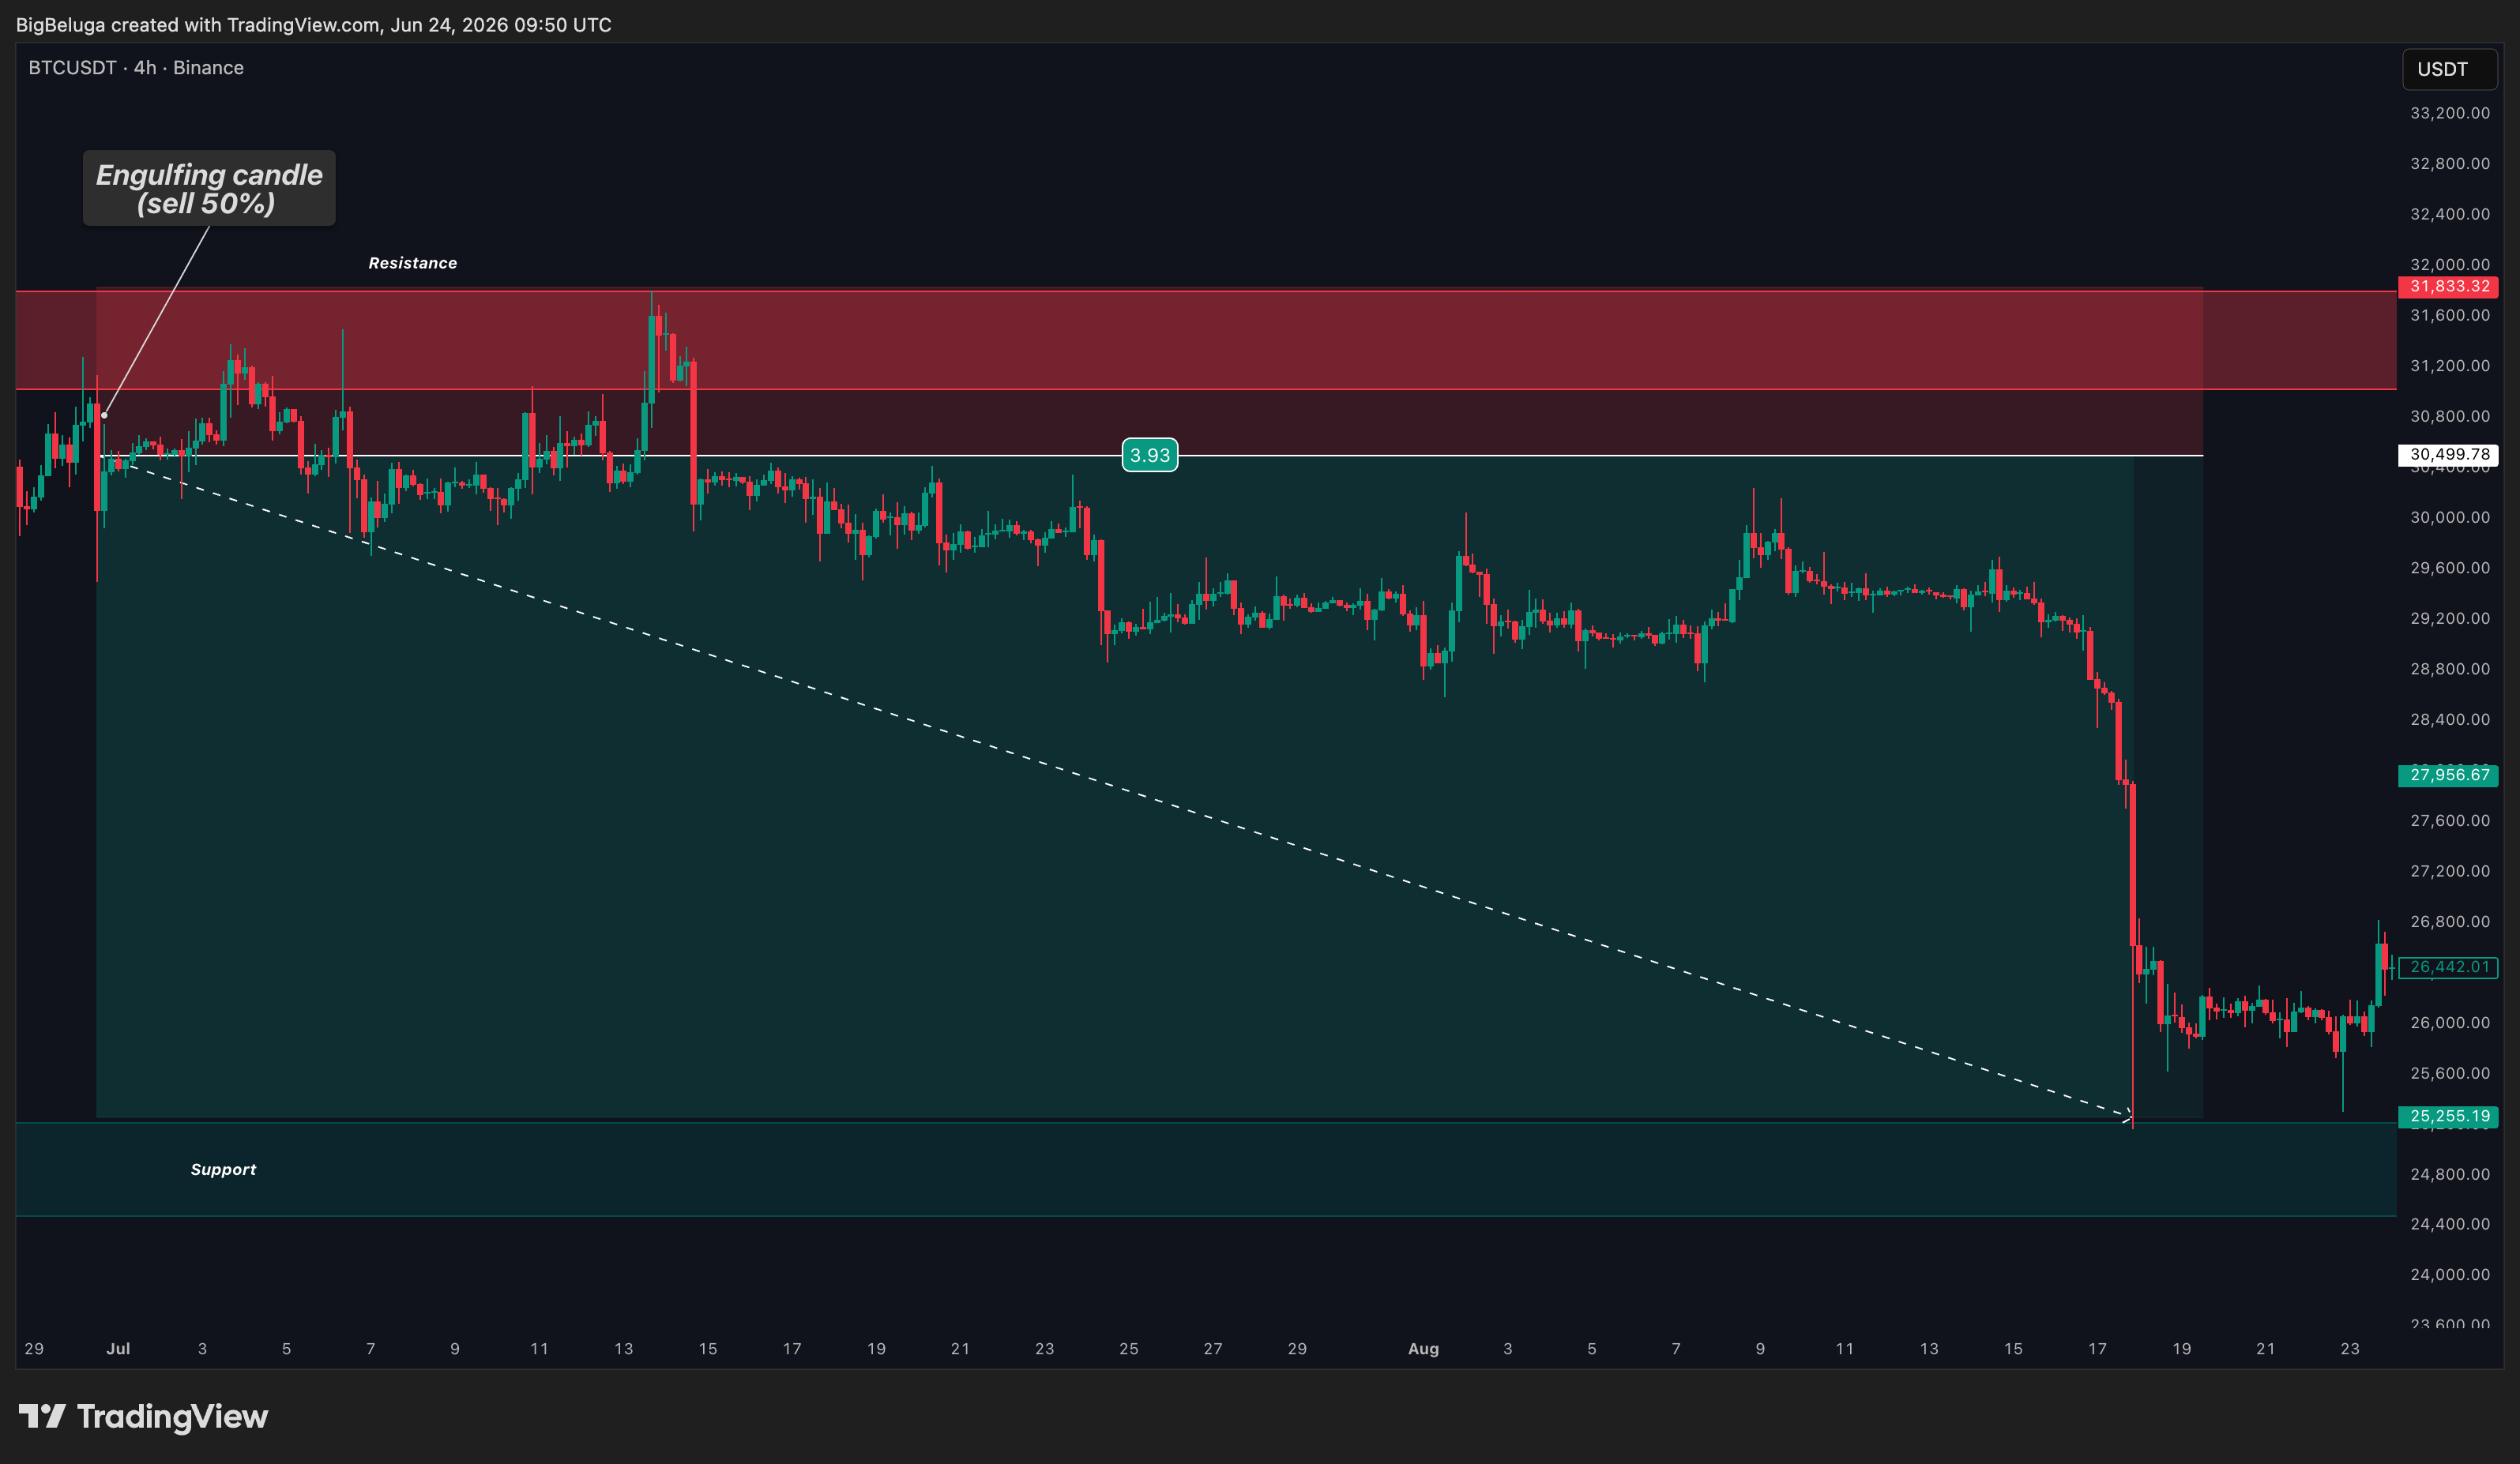Click the 27,956.67 green price label
This screenshot has width=2520, height=1464.
2448,775
